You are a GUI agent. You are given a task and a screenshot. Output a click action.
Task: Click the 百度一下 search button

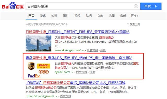click(x=151, y=6)
